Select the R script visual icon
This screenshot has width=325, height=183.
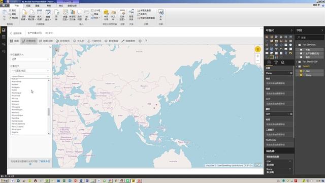(286, 53)
